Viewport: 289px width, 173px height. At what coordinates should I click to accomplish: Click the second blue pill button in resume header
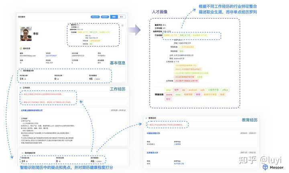click(x=105, y=17)
